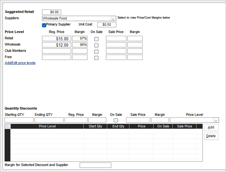Open the Add/Edit price levels link
Image resolution: width=226 pixels, height=172 pixels.
coord(20,63)
